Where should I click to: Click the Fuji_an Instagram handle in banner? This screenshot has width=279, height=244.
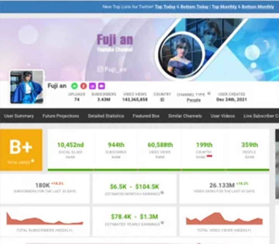[115, 70]
